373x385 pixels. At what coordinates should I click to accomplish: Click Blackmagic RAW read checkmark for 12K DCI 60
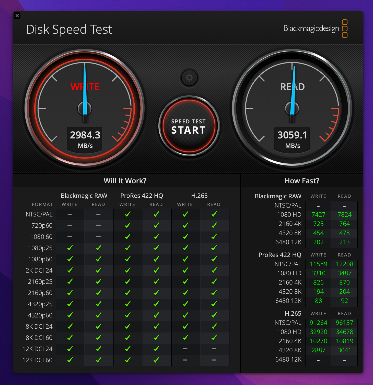click(x=98, y=360)
